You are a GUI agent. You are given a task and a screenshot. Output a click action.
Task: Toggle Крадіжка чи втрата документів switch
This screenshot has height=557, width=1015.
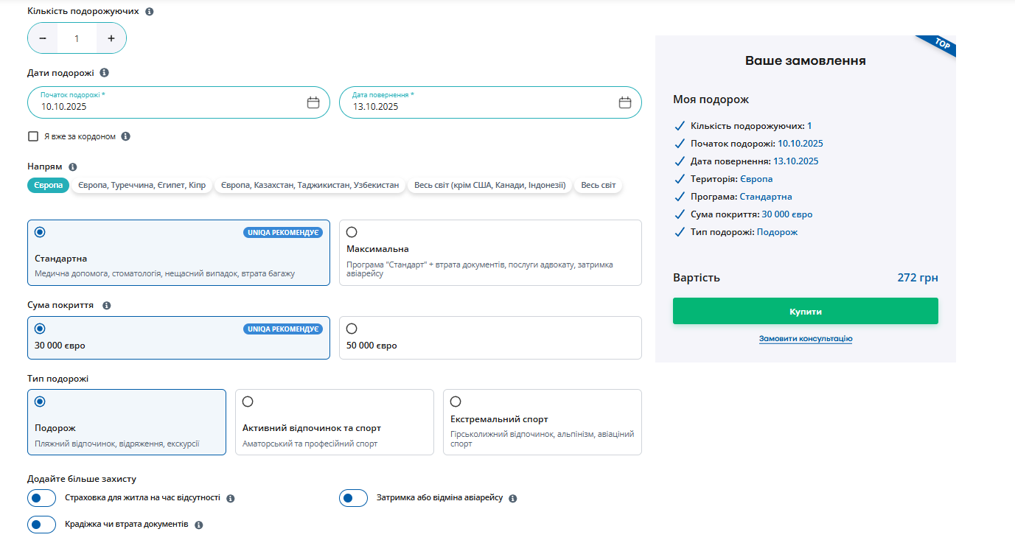coord(41,525)
